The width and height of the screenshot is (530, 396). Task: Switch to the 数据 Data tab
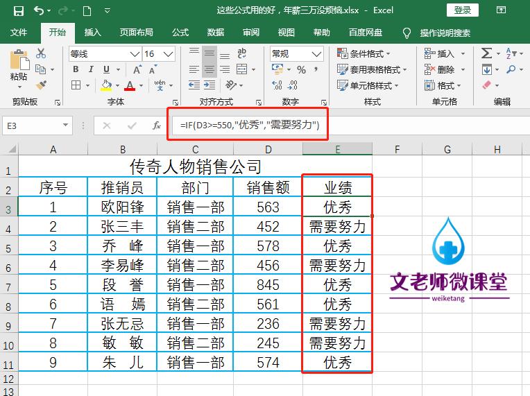pyautogui.click(x=216, y=33)
